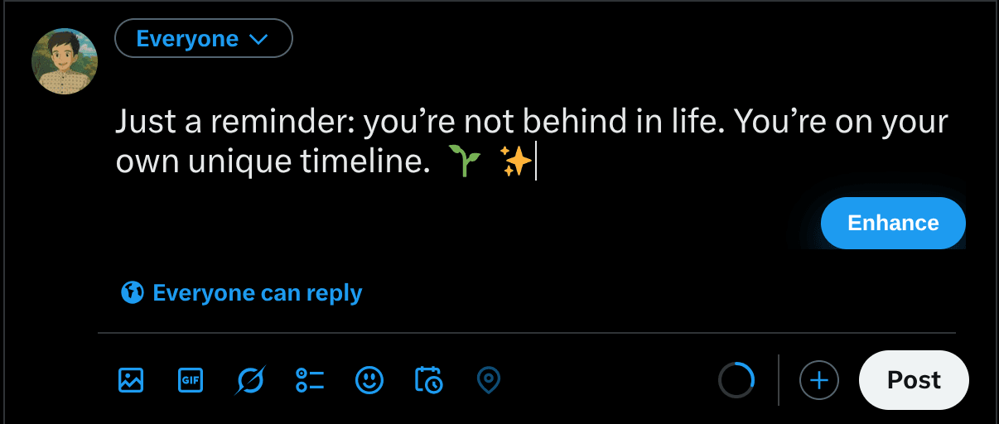Screen dimensions: 999x424
Task: Click the character count progress ring
Action: pos(736,380)
